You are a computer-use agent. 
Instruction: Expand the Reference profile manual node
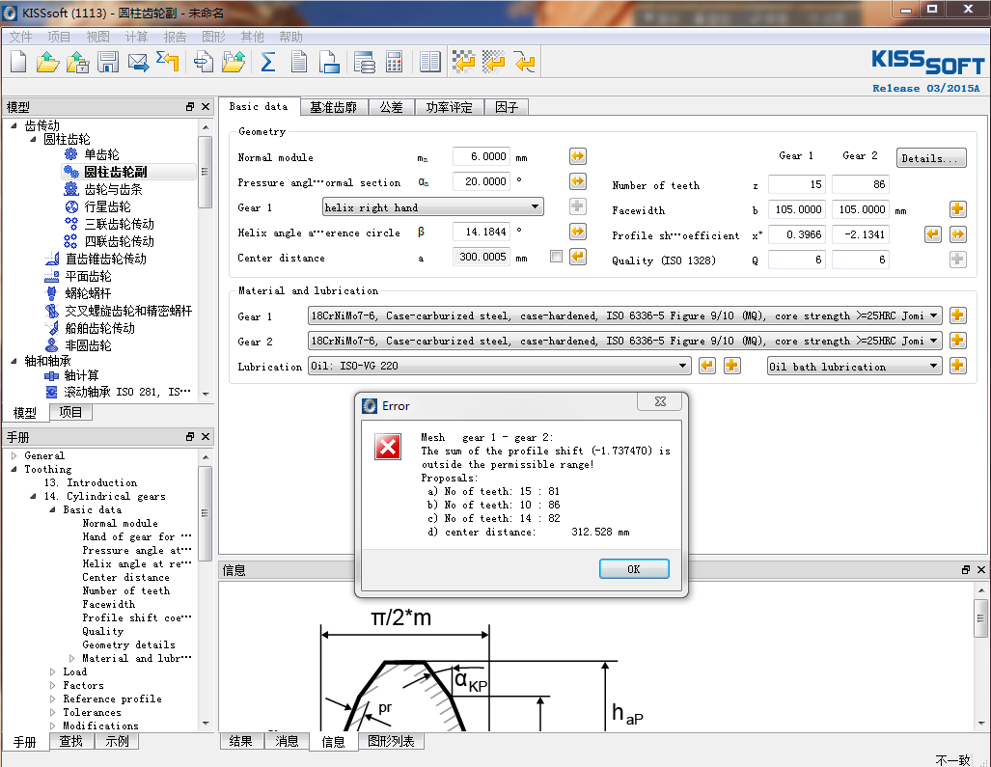(x=52, y=699)
